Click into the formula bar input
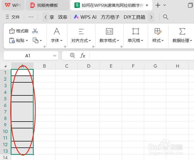Image resolution: width=194 pixels, height=160 pixels. 142,56
